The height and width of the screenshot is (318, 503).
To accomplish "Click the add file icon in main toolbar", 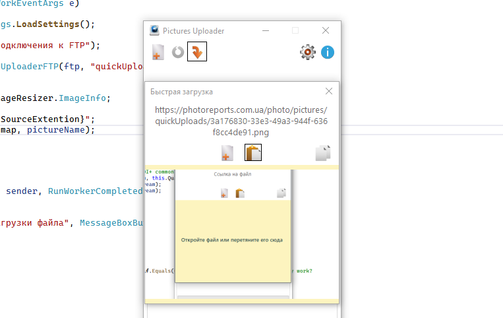I will (158, 52).
